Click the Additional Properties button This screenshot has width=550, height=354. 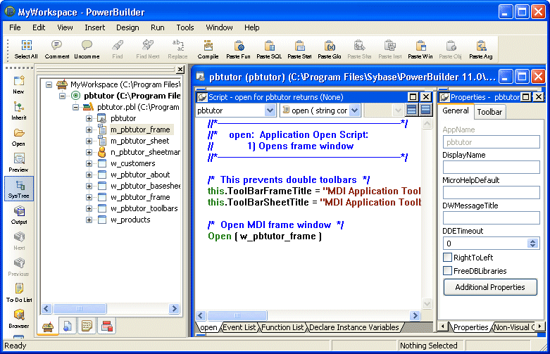tap(490, 287)
